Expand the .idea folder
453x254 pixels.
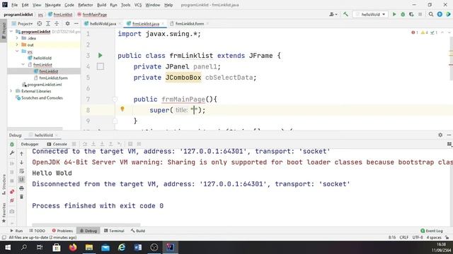[x=17, y=38]
